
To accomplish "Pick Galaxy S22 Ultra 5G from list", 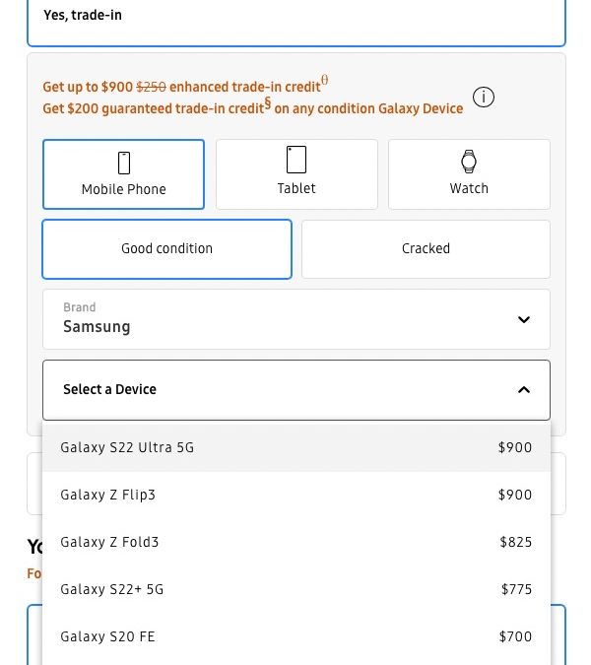I will coord(295,447).
